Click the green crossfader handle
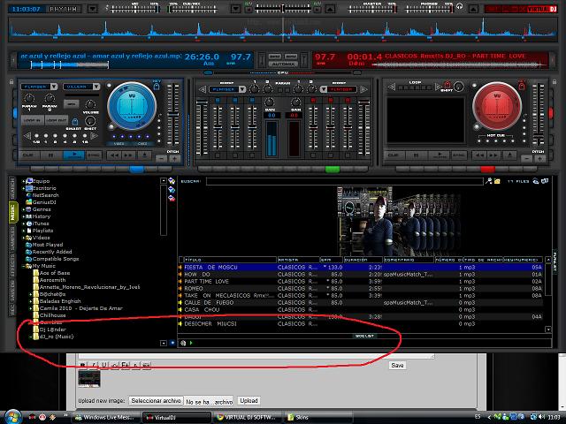The image size is (566, 424). (333, 169)
